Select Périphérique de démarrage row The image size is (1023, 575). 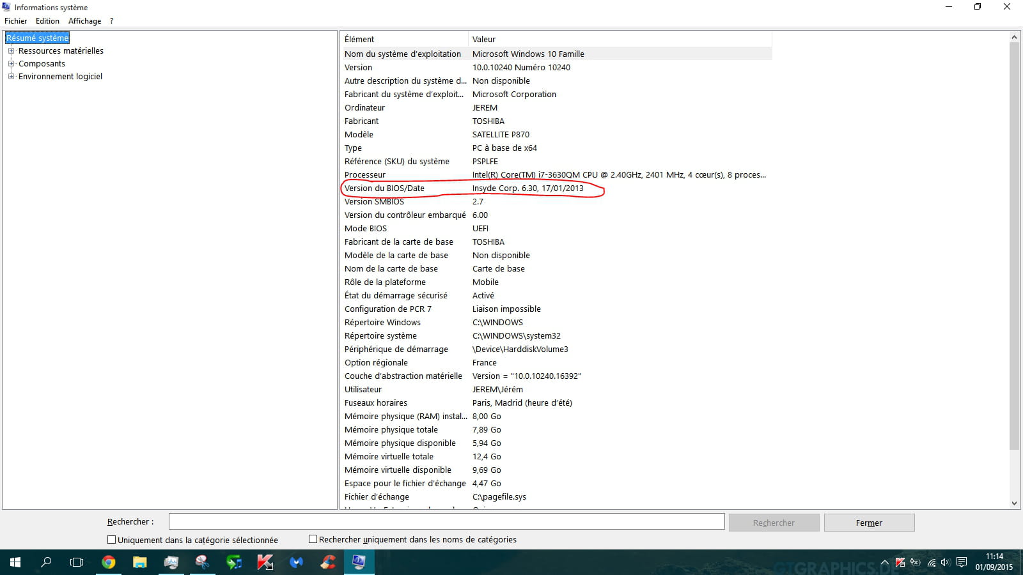[556, 349]
